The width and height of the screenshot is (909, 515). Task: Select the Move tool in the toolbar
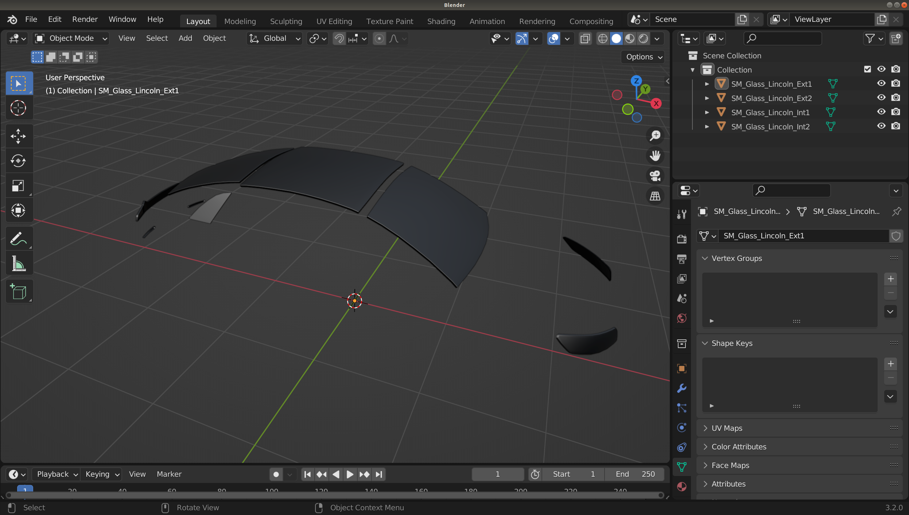pos(18,136)
